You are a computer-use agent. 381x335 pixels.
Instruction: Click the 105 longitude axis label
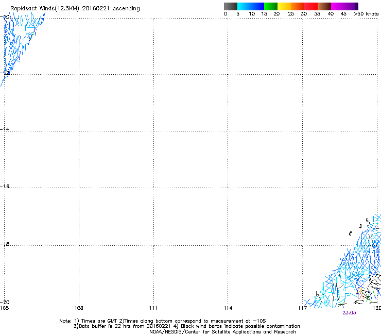pyautogui.click(x=4, y=308)
